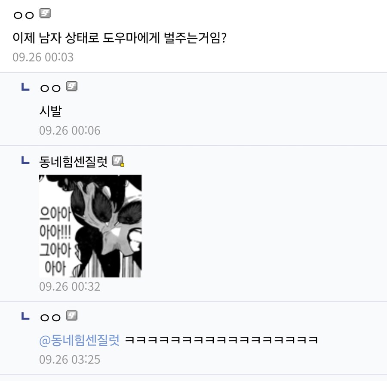Viewport: 387px width, 381px height.
Task: Open the manga image in 동네힘센질럿's reply
Action: 90,226
